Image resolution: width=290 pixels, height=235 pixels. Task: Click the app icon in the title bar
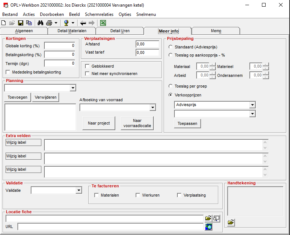(x=6, y=5)
